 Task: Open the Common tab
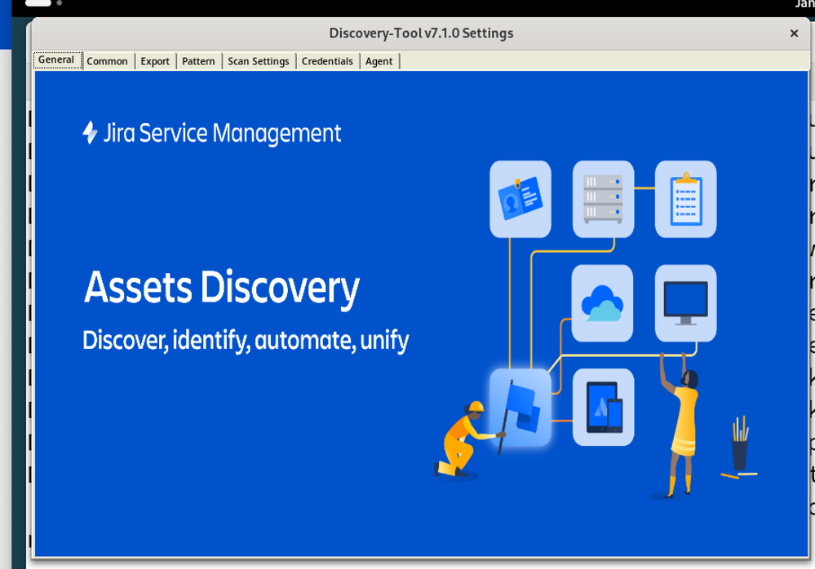click(108, 61)
